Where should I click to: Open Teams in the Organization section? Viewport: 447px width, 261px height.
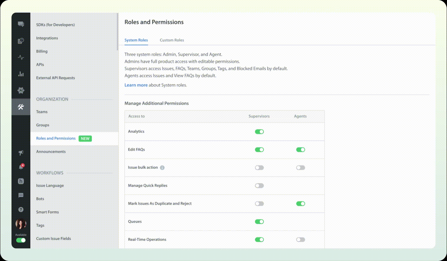pos(42,112)
